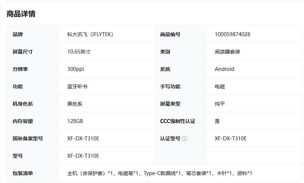Viewport: 304px width, 183px height.
Task: Click the 包装清单 label
Action: point(23,173)
